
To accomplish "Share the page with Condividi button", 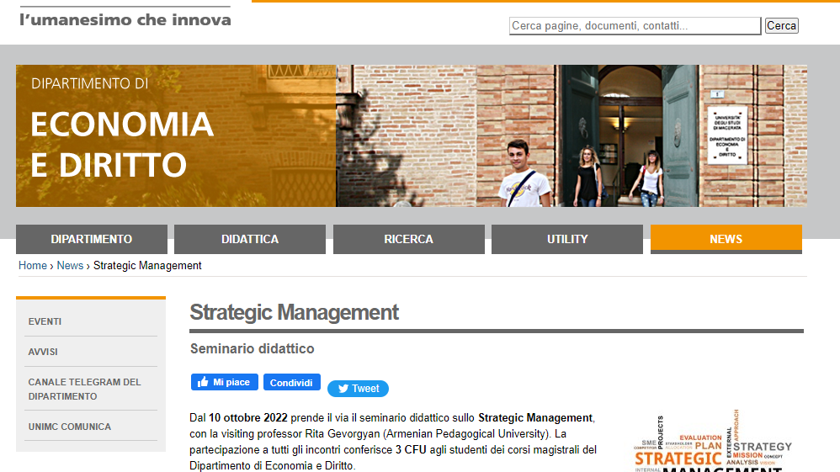I will 291,382.
